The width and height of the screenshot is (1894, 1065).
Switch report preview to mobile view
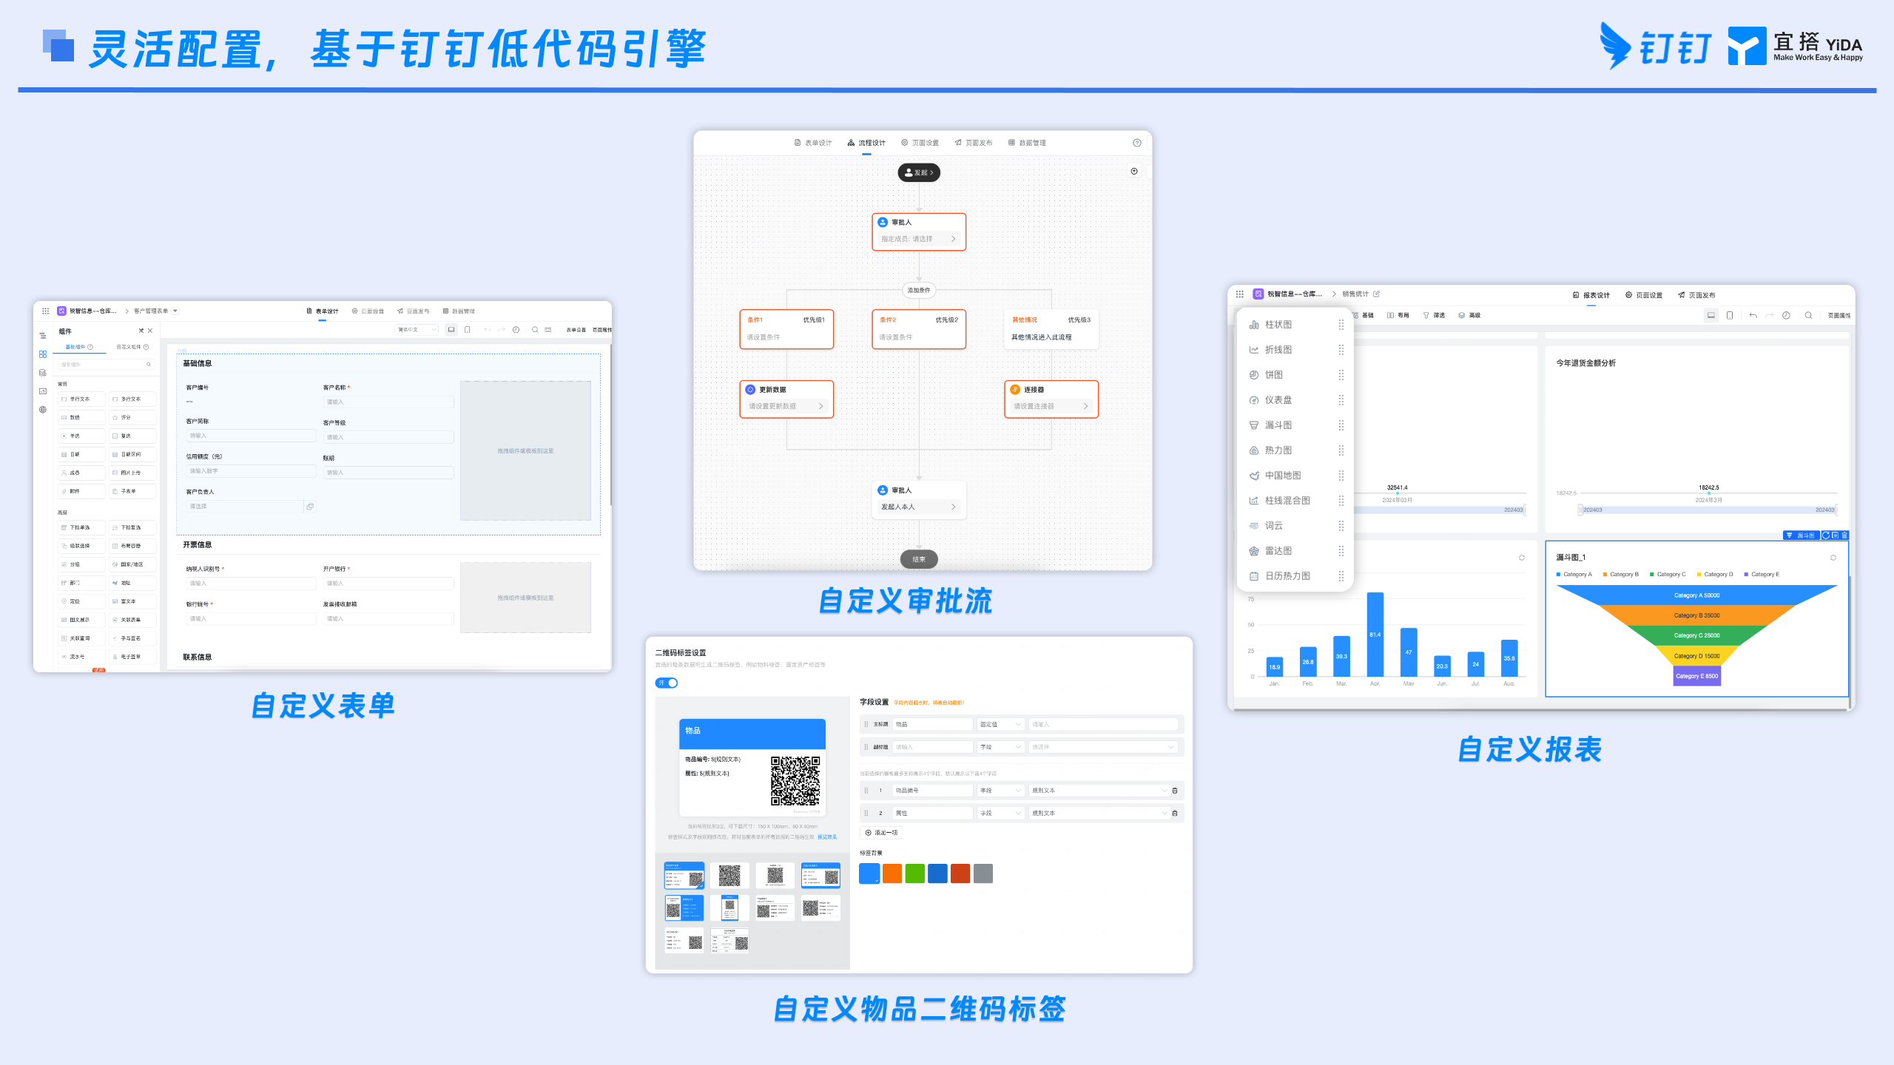pos(1730,315)
